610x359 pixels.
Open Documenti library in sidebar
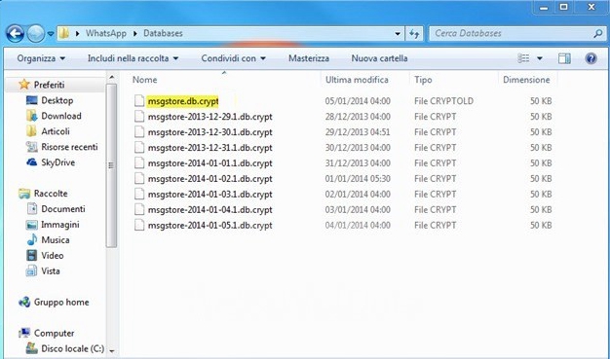point(63,208)
